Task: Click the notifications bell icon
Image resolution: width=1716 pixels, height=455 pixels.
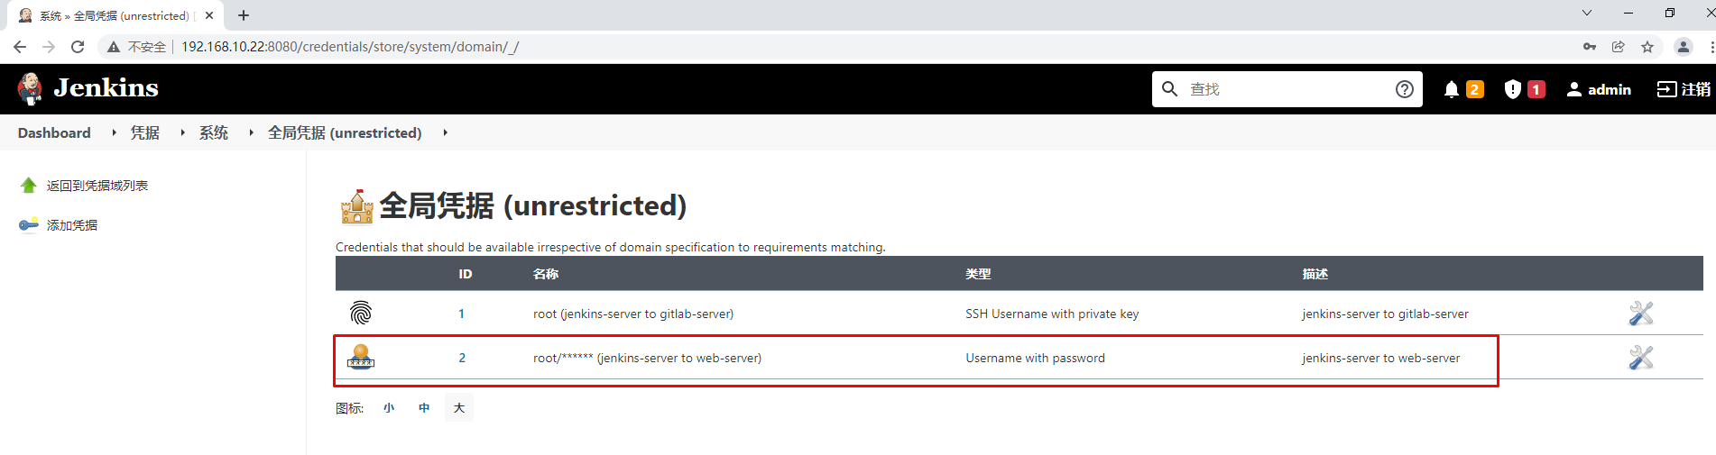Action: [1451, 89]
